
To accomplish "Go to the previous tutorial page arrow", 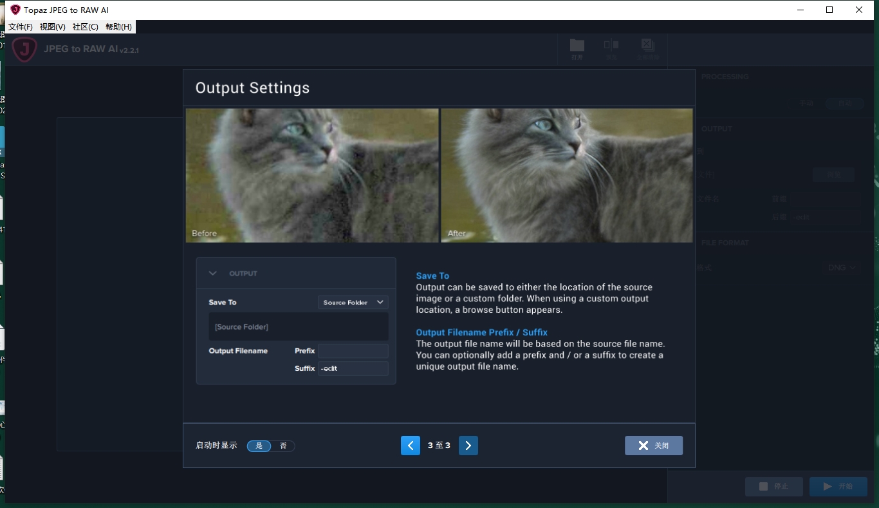I will [x=411, y=446].
